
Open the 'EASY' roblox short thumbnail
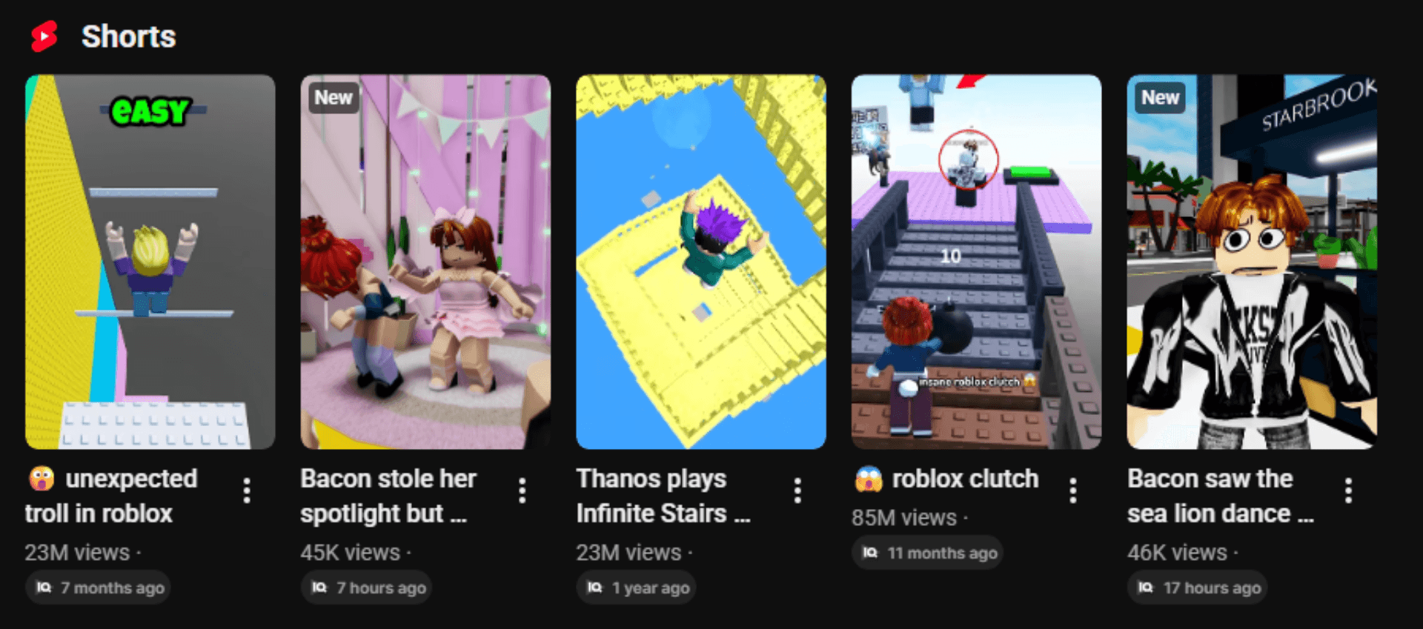tap(150, 262)
